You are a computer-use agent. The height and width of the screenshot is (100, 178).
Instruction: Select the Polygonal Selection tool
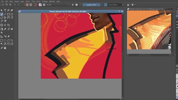[x=8, y=41]
